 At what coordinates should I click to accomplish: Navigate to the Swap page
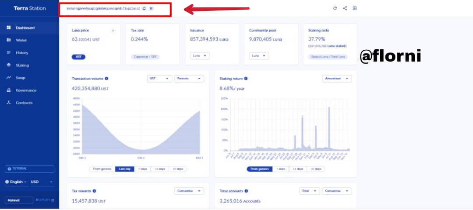[x=30, y=78]
